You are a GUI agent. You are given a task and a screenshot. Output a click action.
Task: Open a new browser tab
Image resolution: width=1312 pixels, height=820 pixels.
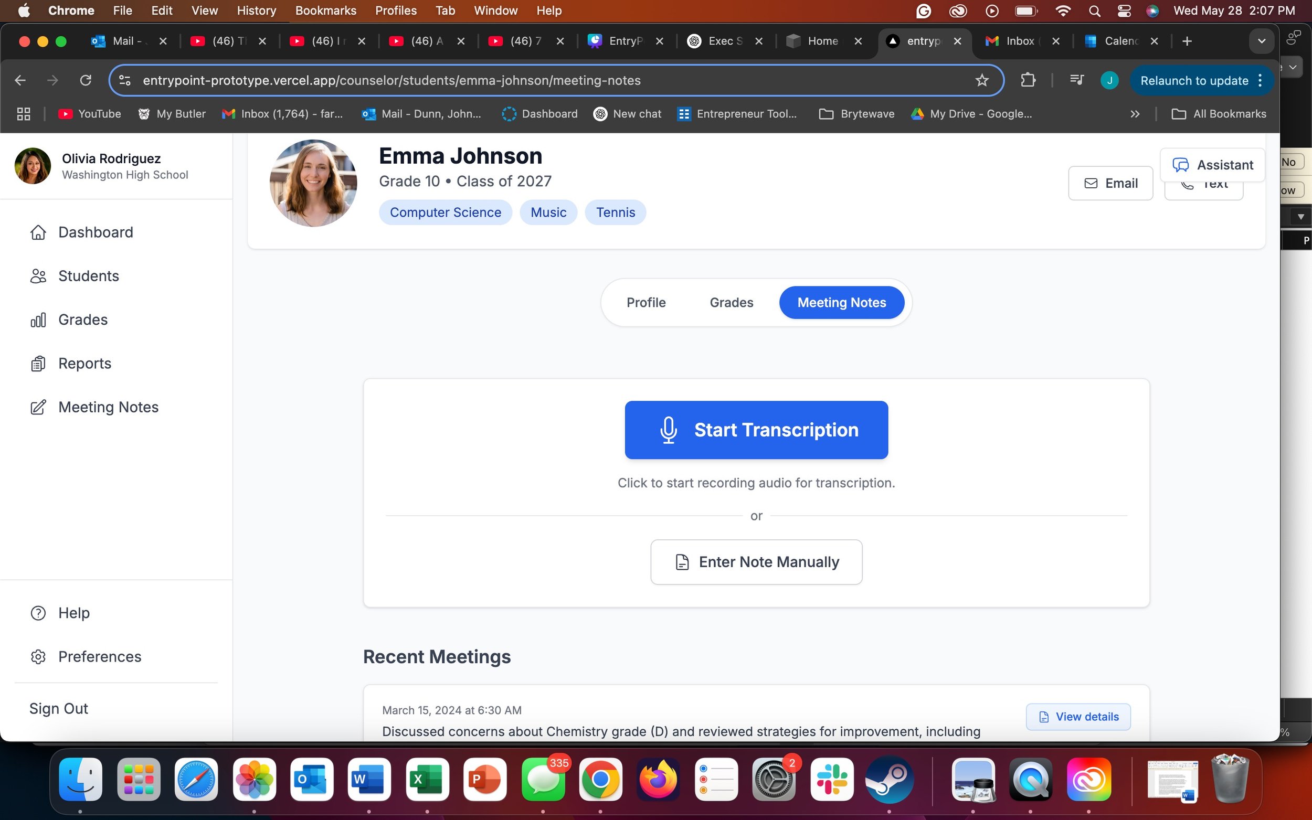1187,41
